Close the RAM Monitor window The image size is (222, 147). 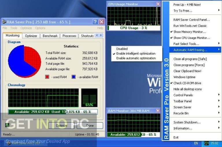[158, 111]
